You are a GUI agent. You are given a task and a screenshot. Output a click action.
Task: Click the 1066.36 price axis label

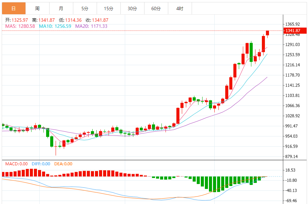tap(292, 106)
